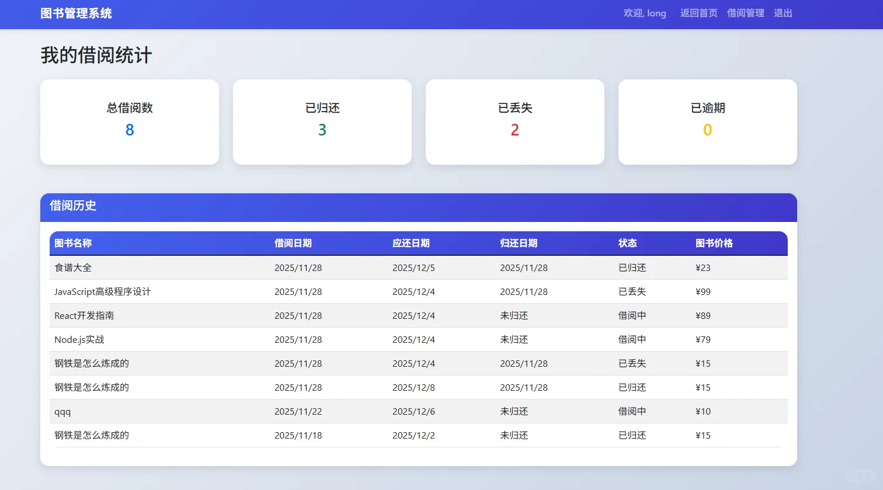This screenshot has width=883, height=490.
Task: Open the 借阅管理 page
Action: coord(745,13)
